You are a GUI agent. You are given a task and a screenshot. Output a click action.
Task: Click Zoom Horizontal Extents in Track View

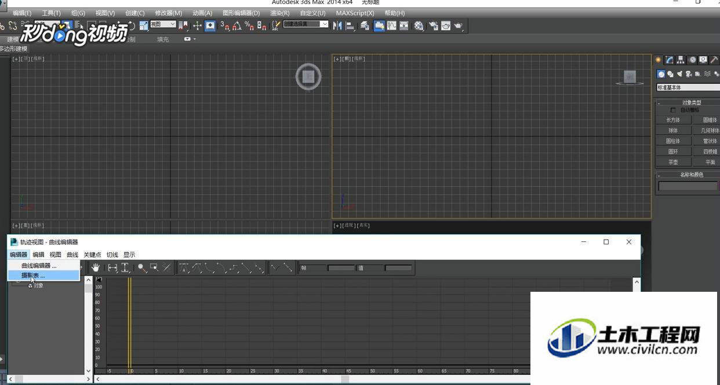[112, 267]
